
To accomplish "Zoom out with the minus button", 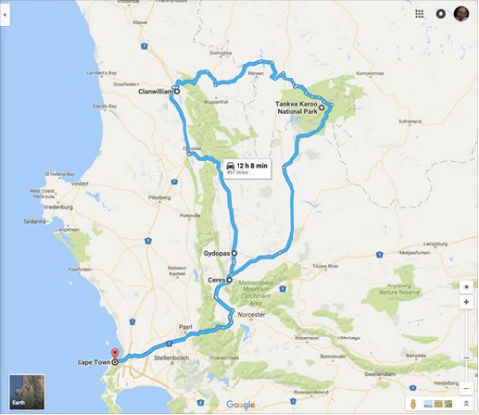I will (x=466, y=389).
